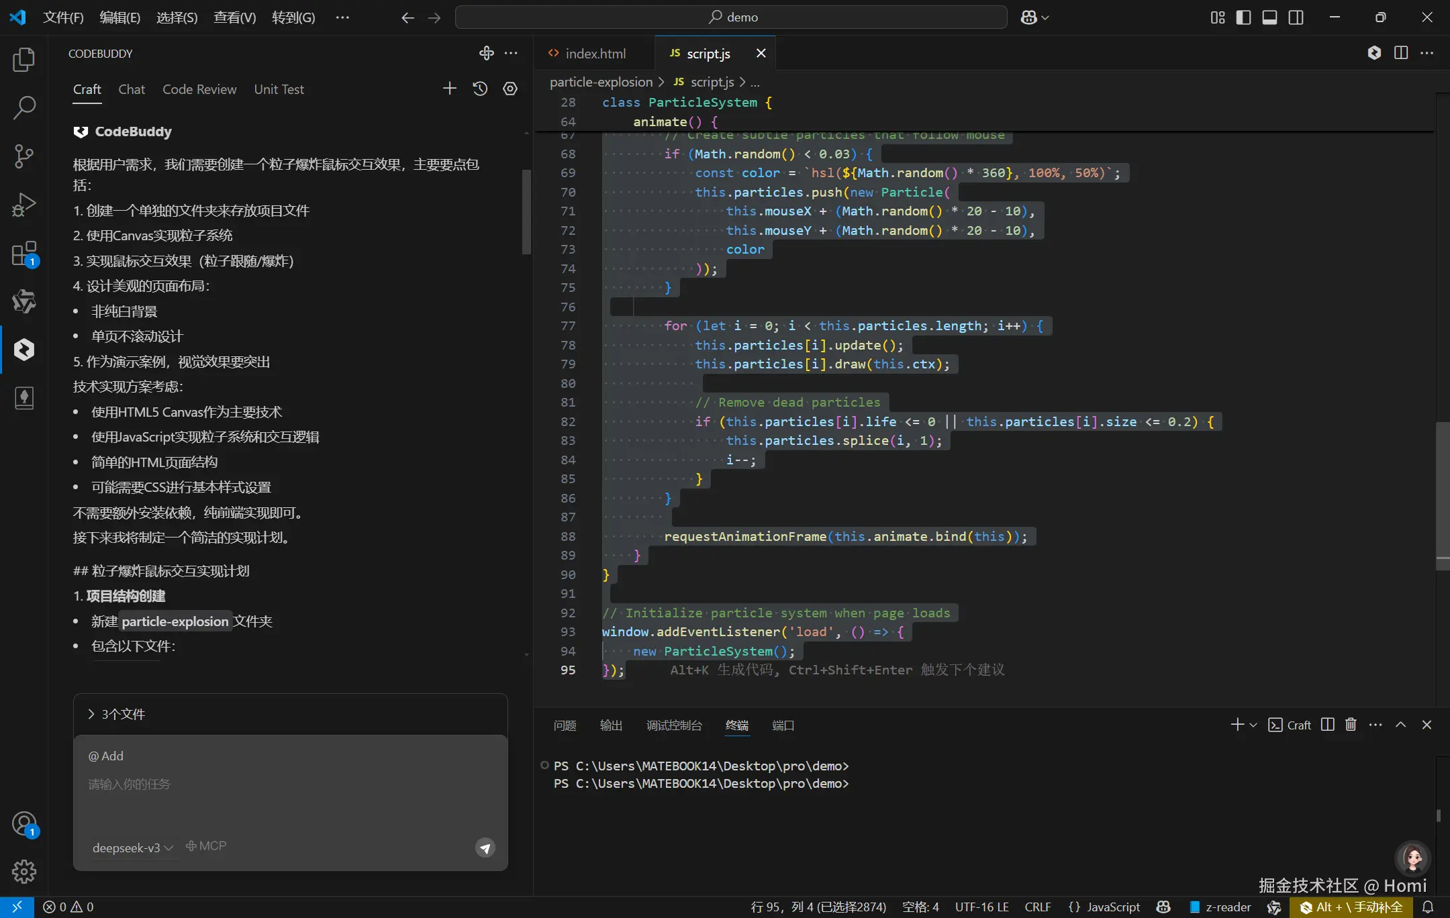The width and height of the screenshot is (1450, 918).
Task: Open the new terminal launch profile dropdown arrow
Action: tap(1253, 725)
